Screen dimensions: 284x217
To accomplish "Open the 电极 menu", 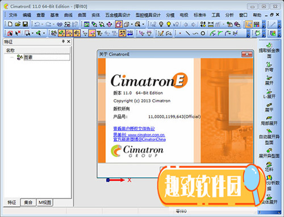I will click(184, 15).
